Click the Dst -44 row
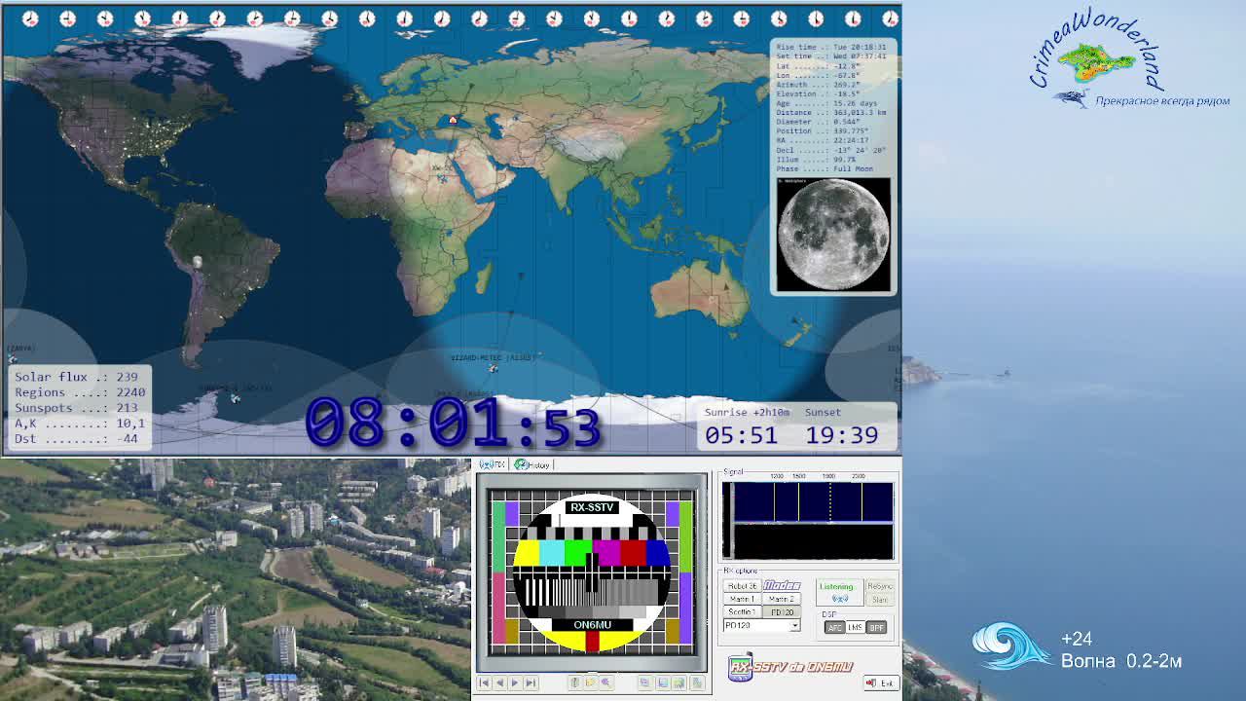Viewport: 1246px width, 701px height. pyautogui.click(x=76, y=439)
